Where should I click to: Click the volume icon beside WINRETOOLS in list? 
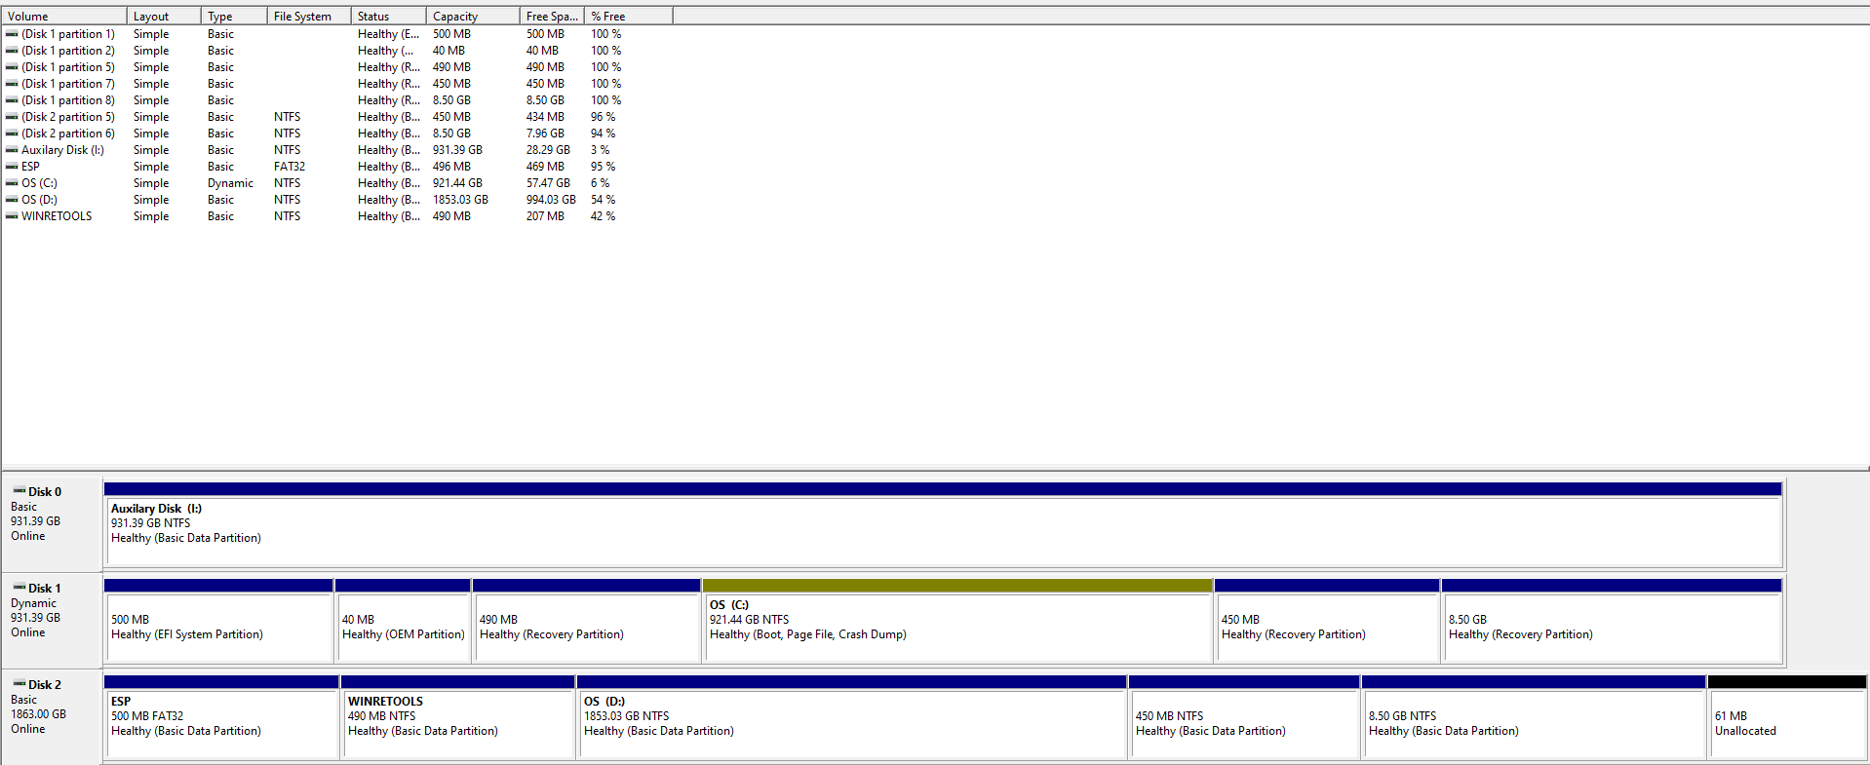tap(12, 216)
